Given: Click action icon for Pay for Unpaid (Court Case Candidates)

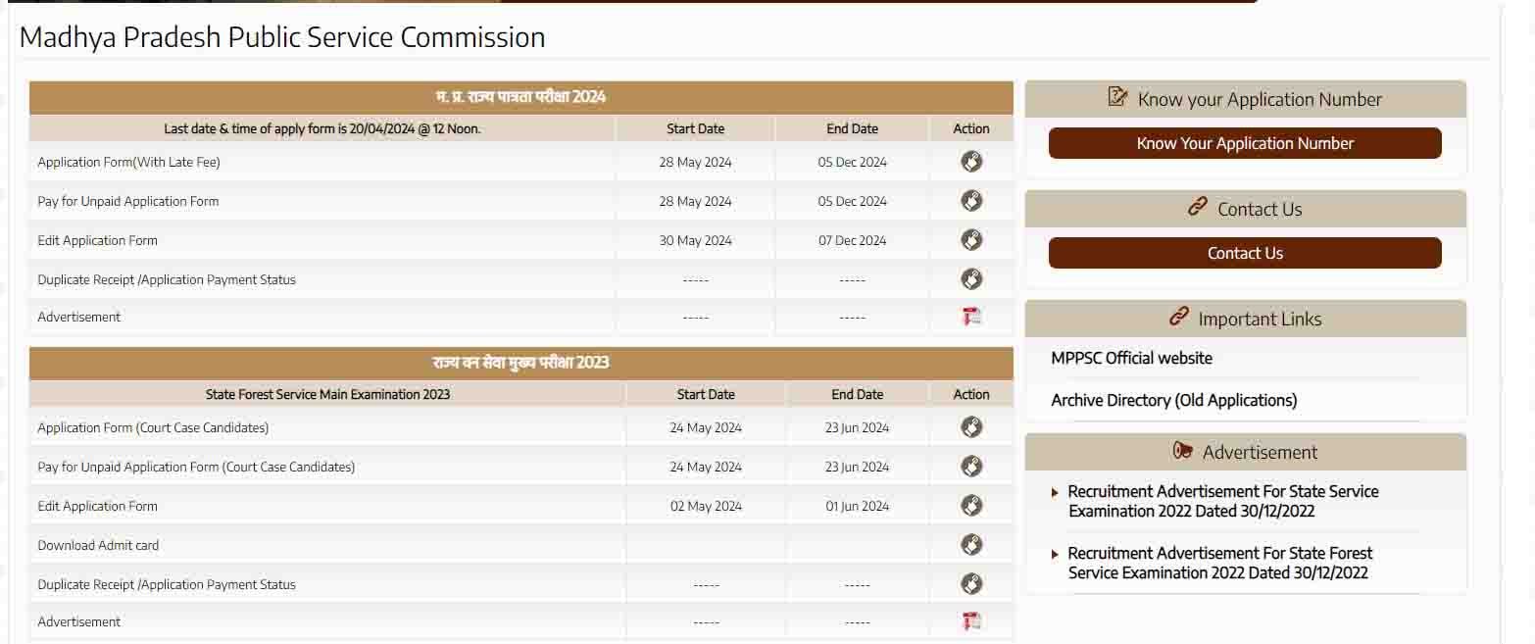Looking at the screenshot, I should (x=971, y=467).
